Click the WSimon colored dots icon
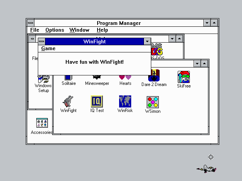The image size is (242, 181). point(153,103)
